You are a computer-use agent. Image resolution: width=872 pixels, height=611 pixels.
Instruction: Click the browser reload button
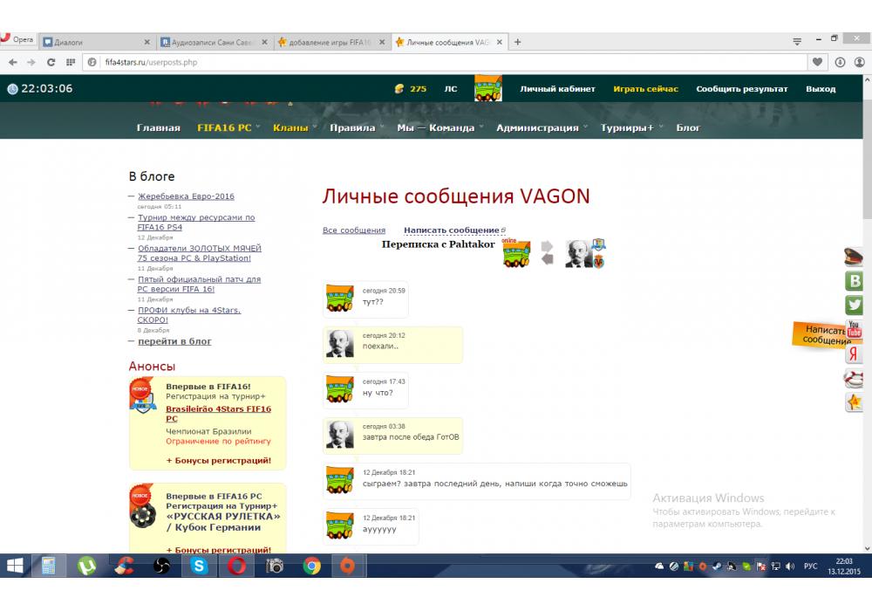coord(51,62)
